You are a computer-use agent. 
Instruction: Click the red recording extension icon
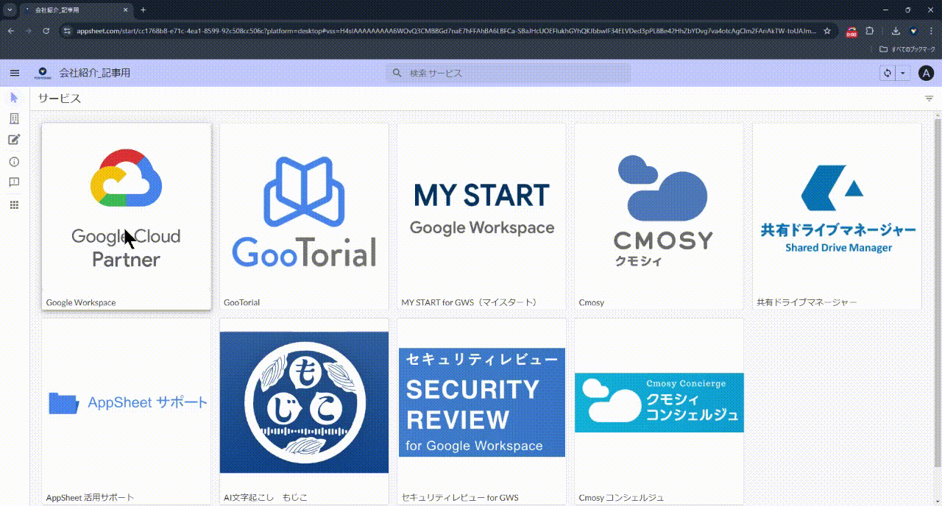point(851,32)
